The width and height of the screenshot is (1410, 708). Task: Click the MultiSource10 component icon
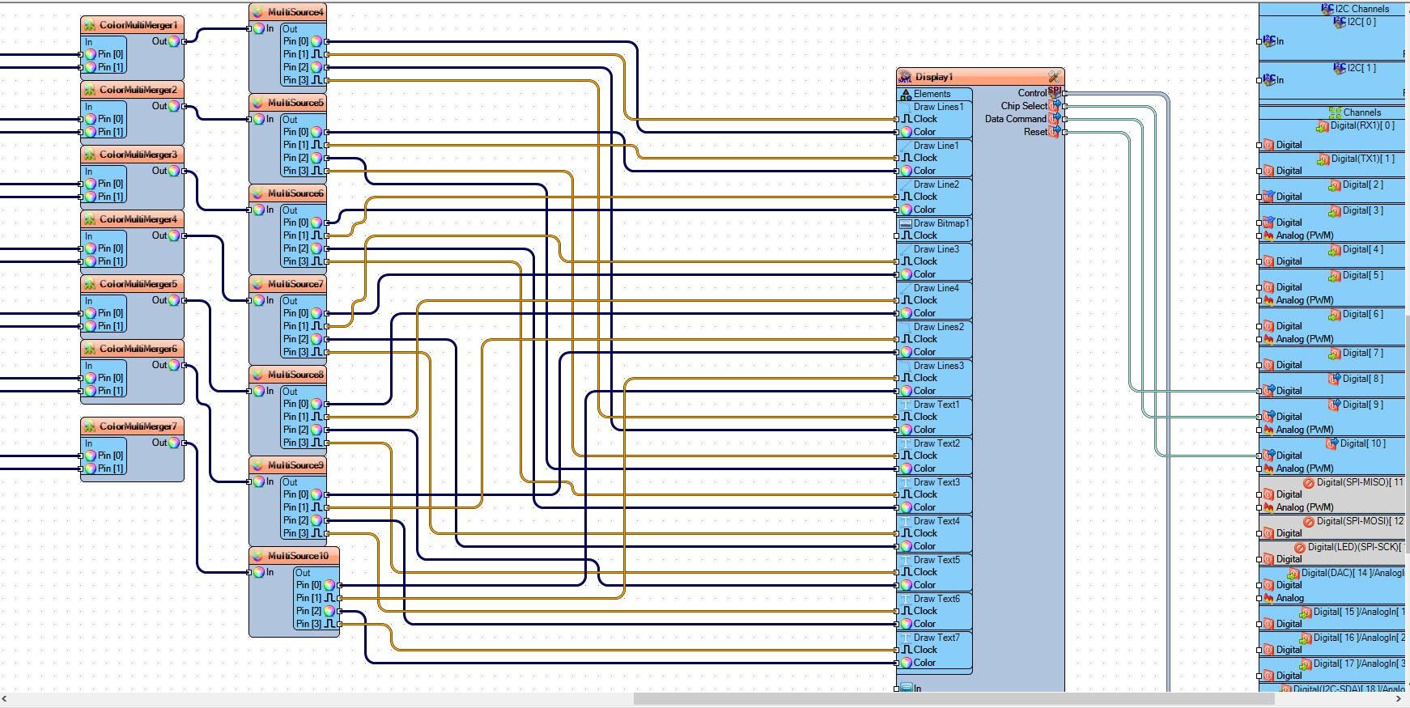coord(257,556)
